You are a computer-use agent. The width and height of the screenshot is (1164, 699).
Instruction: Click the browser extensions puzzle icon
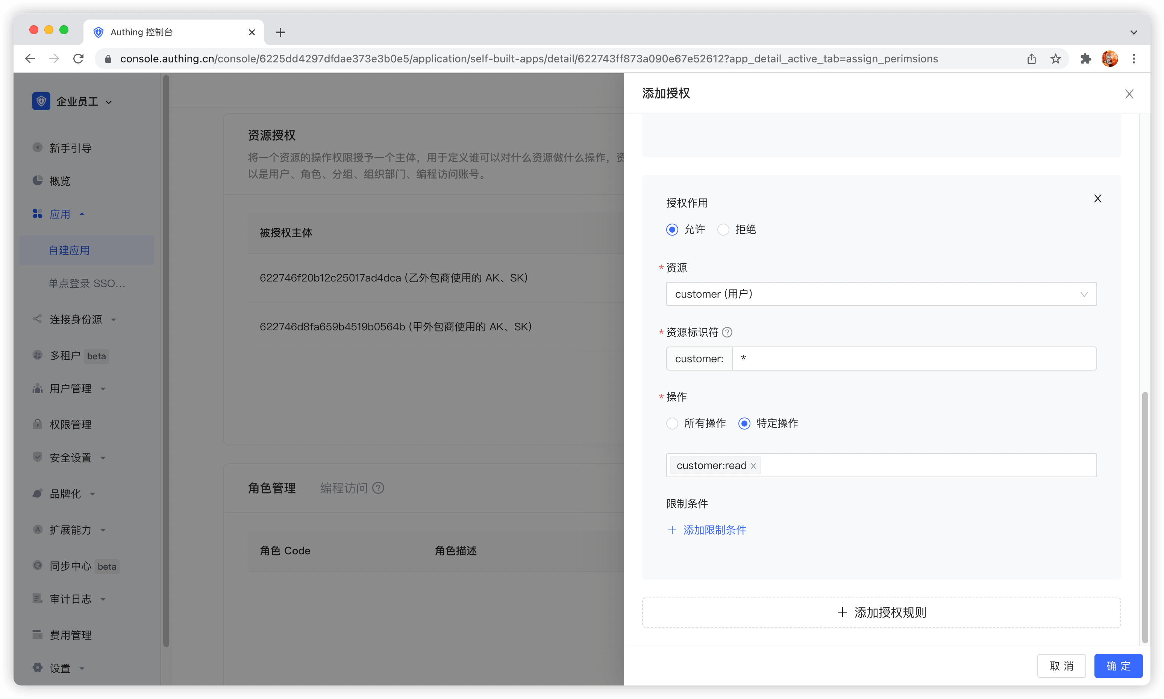click(x=1086, y=59)
